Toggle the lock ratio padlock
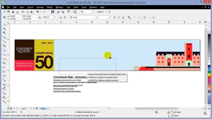212x119 pixels. 40,18
